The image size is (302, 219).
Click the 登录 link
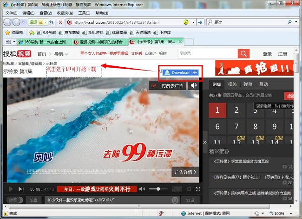coord(267,54)
